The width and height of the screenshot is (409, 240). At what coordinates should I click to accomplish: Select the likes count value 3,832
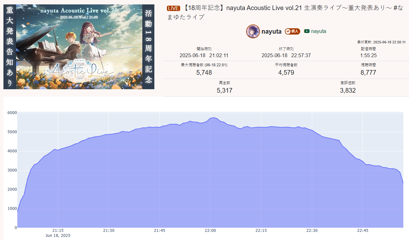pyautogui.click(x=348, y=90)
